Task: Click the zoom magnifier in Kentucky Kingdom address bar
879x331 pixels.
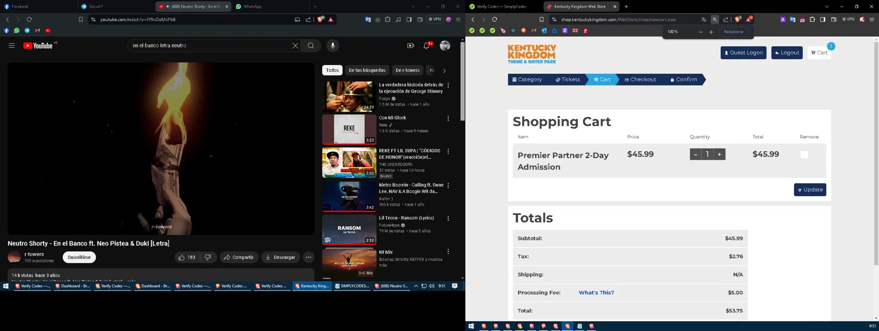Action: (714, 19)
